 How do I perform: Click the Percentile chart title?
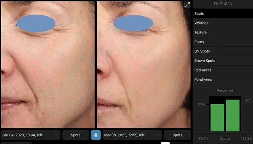(225, 90)
